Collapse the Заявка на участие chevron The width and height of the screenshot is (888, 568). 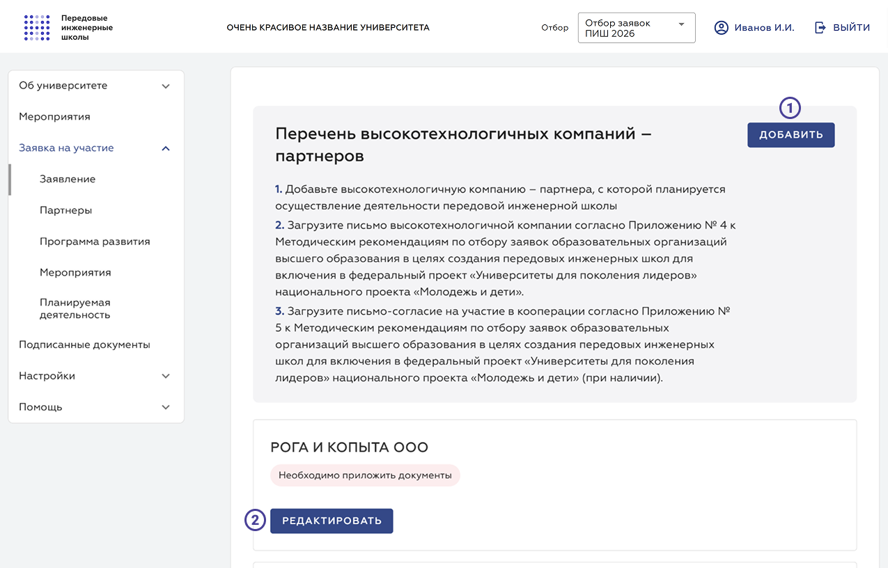coord(166,148)
